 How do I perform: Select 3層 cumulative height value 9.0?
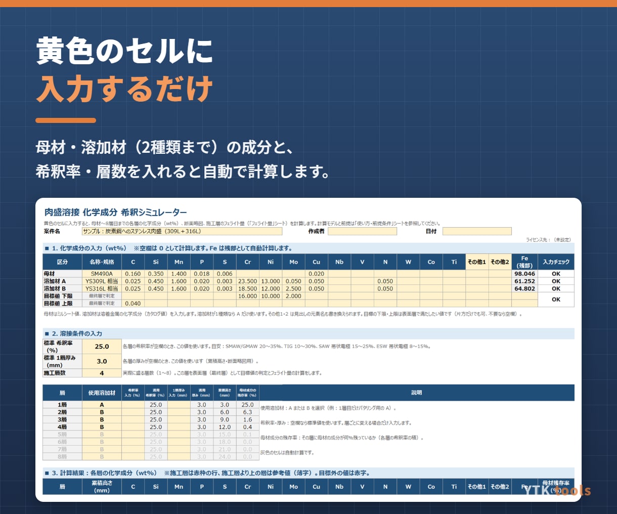pyautogui.click(x=225, y=419)
